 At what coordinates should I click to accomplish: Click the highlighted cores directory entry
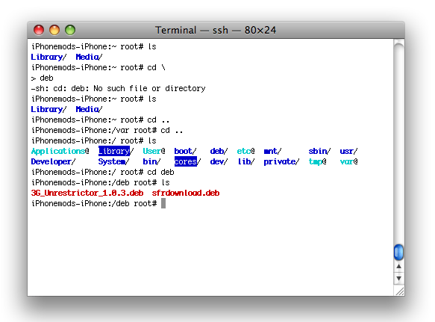click(x=186, y=161)
